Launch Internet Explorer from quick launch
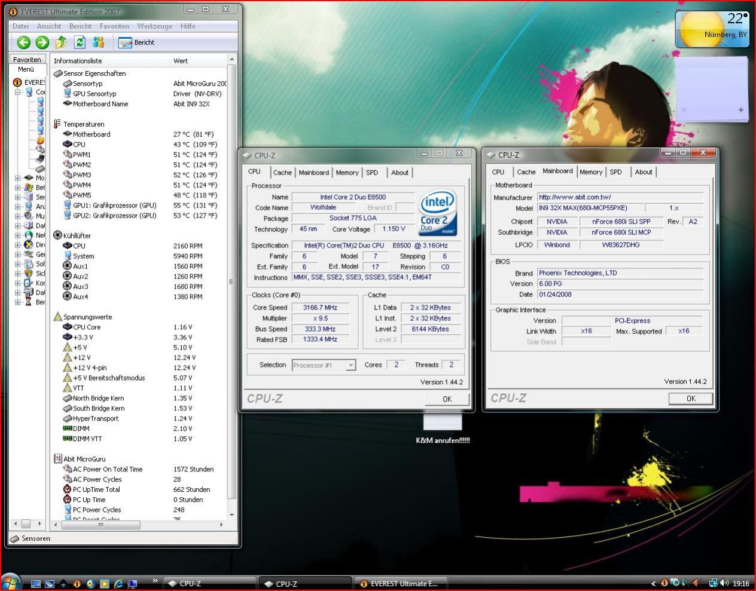756x591 pixels. tap(118, 584)
